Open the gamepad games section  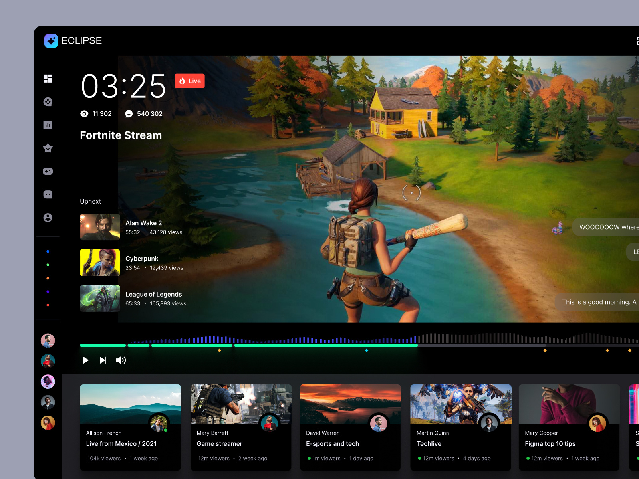pos(48,171)
